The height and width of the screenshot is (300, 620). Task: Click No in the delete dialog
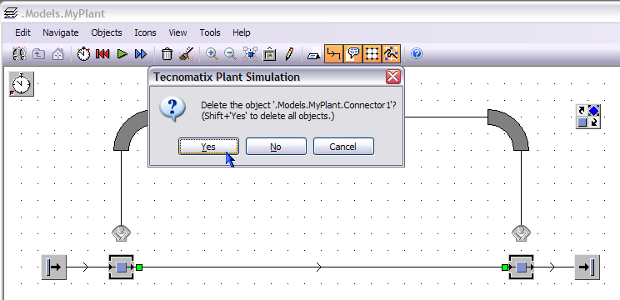(276, 147)
